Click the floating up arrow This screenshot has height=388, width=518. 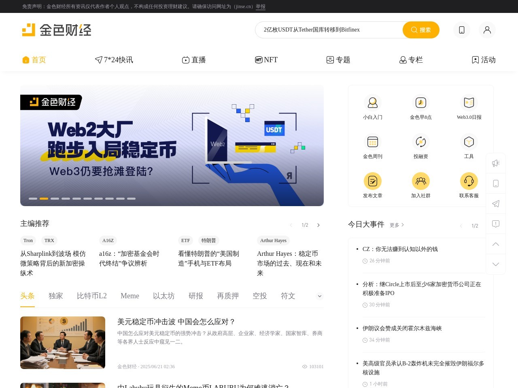point(496,244)
